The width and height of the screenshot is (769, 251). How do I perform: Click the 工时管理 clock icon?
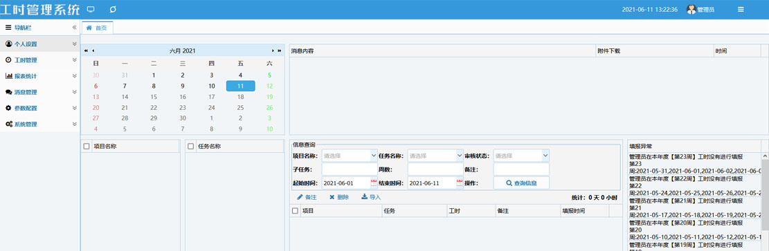[x=8, y=59]
